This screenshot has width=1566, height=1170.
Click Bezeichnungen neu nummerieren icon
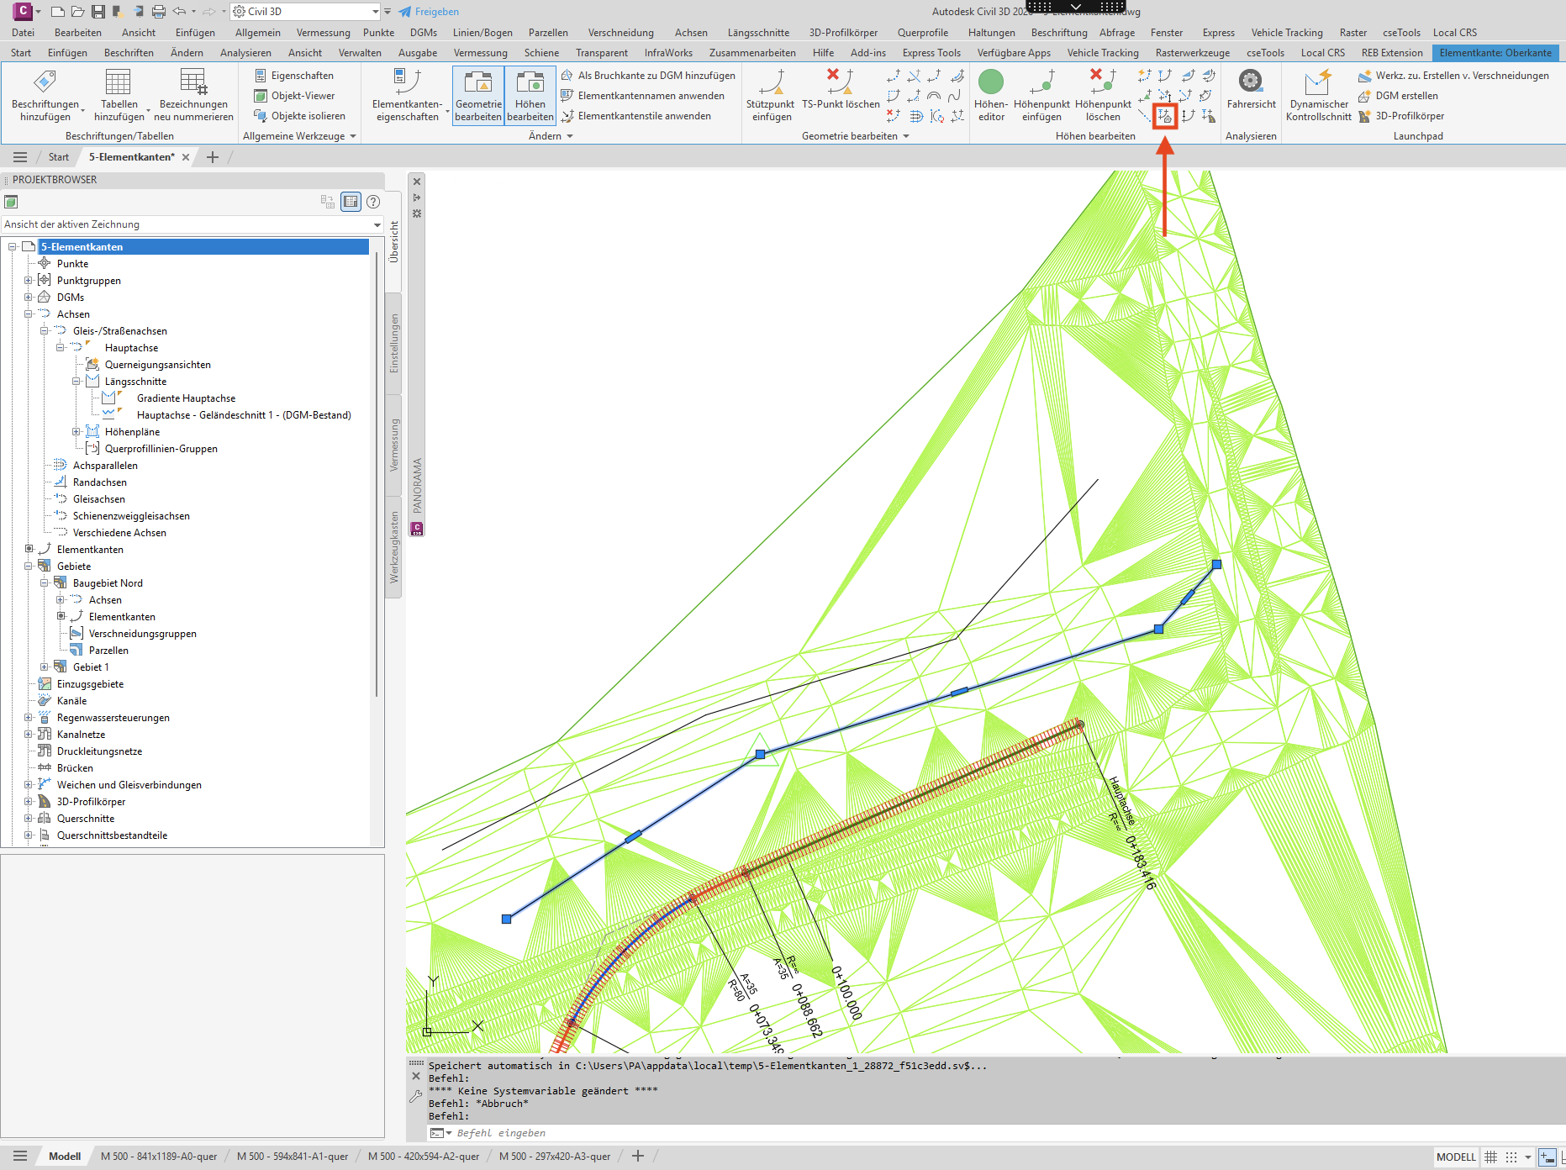point(193,82)
